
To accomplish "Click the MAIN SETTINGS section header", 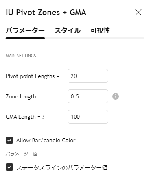I will pyautogui.click(x=21, y=56).
